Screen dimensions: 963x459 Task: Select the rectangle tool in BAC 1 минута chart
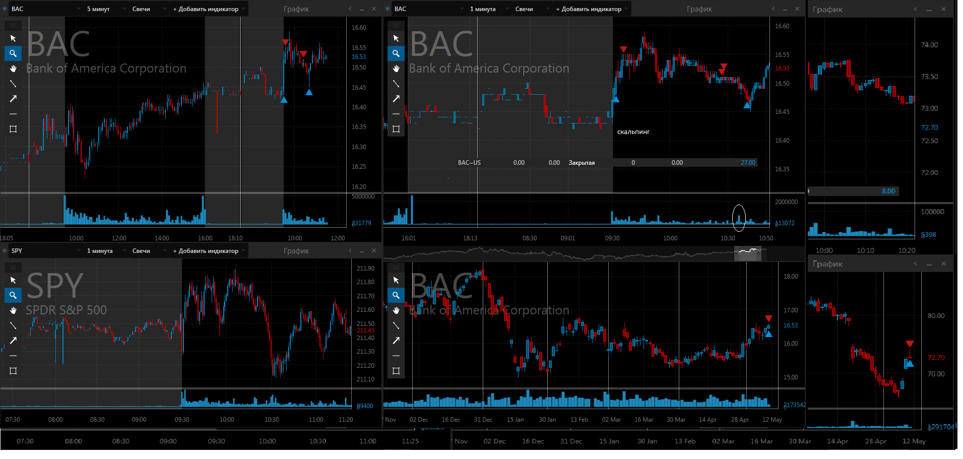(x=396, y=129)
